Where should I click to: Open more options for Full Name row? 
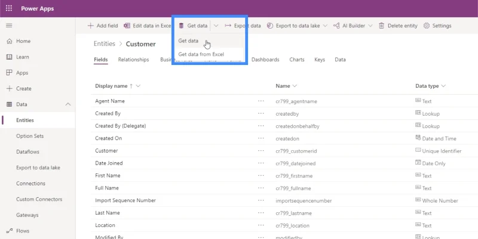coord(261,188)
